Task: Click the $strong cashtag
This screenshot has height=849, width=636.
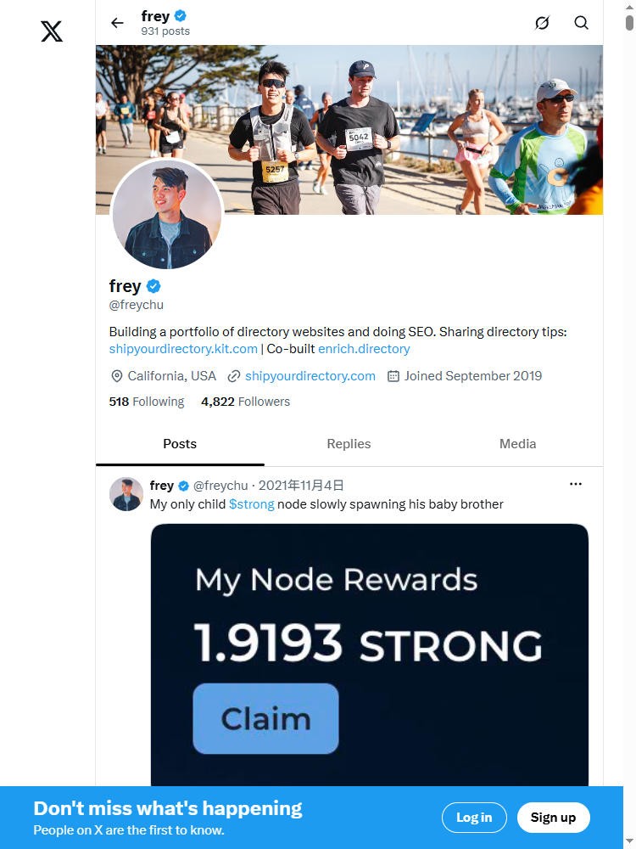Action: coord(252,504)
